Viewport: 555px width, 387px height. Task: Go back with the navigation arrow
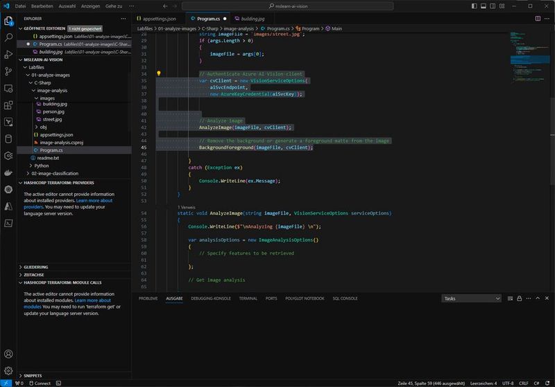(165, 6)
